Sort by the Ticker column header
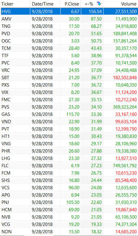 pyautogui.click(x=15, y=4)
